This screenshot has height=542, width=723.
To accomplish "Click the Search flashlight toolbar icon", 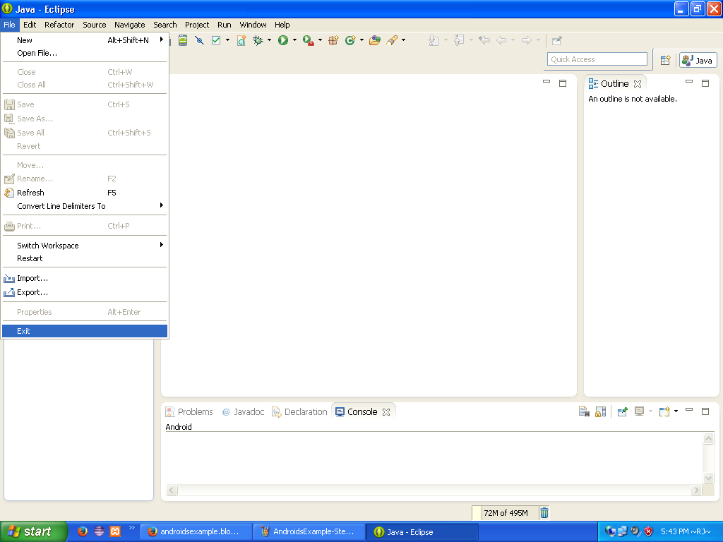I will [392, 40].
